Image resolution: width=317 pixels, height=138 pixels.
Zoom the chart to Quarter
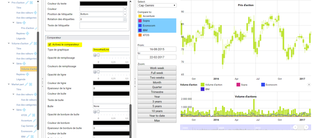[157, 87]
